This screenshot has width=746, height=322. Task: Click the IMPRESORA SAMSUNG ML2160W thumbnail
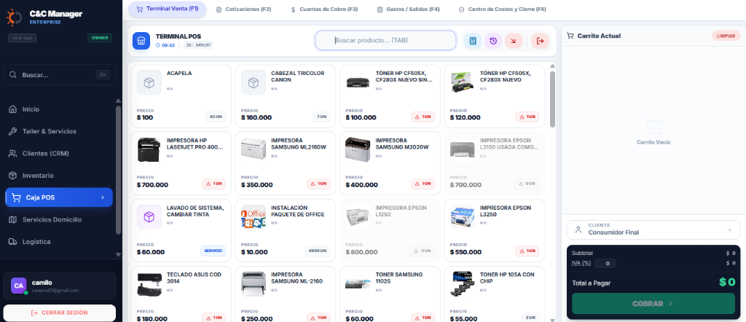coord(254,150)
